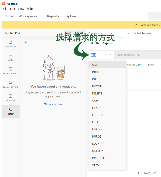Clear the GET method with X icon
161x177 pixels.
(105, 55)
